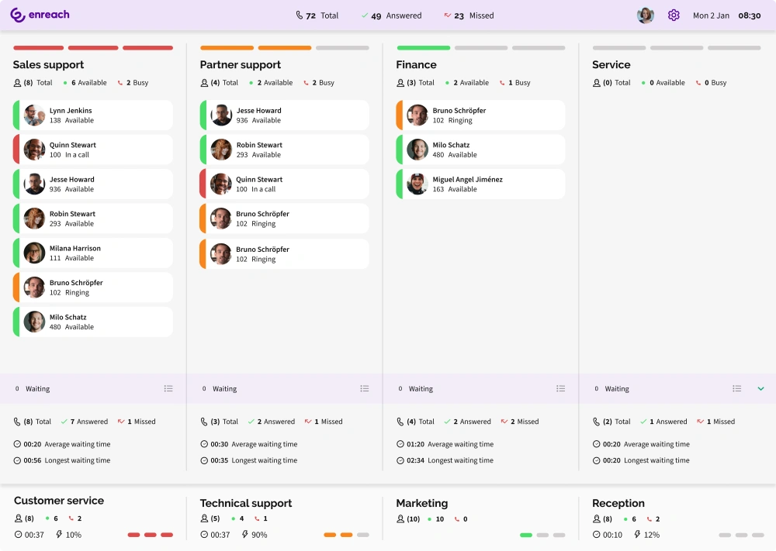Open the Technical support group
The height and width of the screenshot is (551, 776).
(x=246, y=503)
